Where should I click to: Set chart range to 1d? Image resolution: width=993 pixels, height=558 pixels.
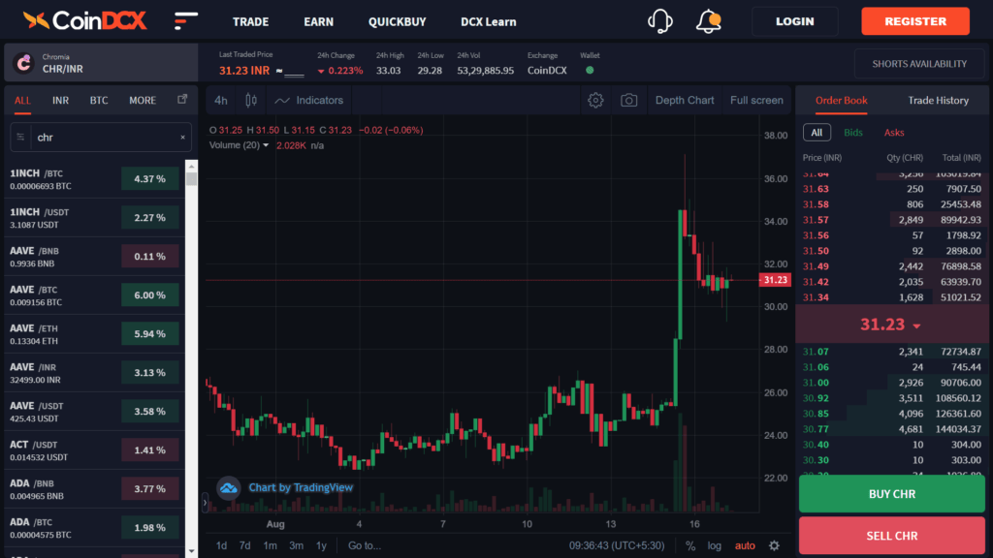pos(221,545)
